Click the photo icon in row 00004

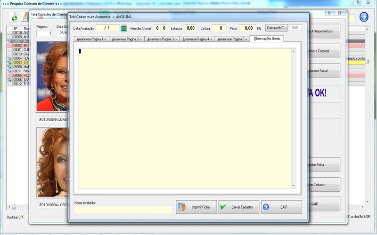[x=9, y=58]
